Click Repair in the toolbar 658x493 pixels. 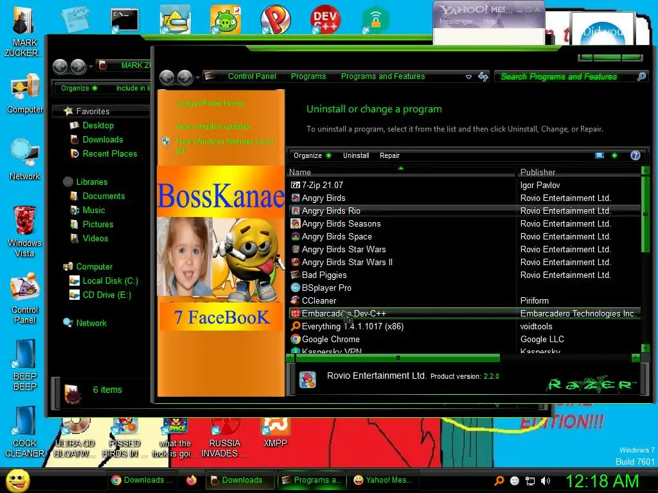pos(389,155)
